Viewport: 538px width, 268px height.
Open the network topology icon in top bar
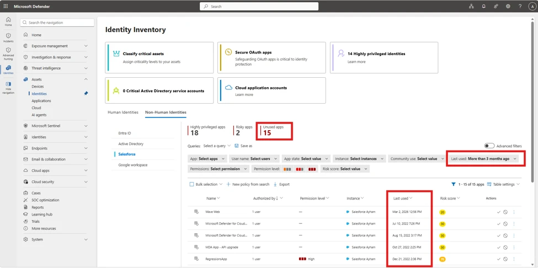pyautogui.click(x=471, y=6)
